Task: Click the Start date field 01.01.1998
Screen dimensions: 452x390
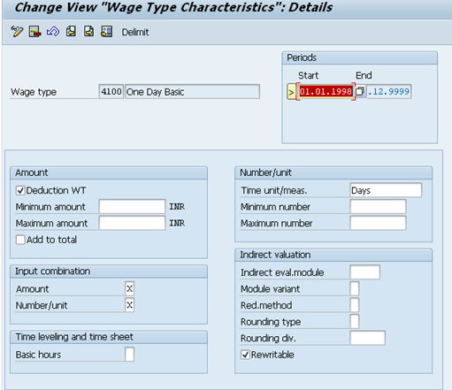Action: 326,92
